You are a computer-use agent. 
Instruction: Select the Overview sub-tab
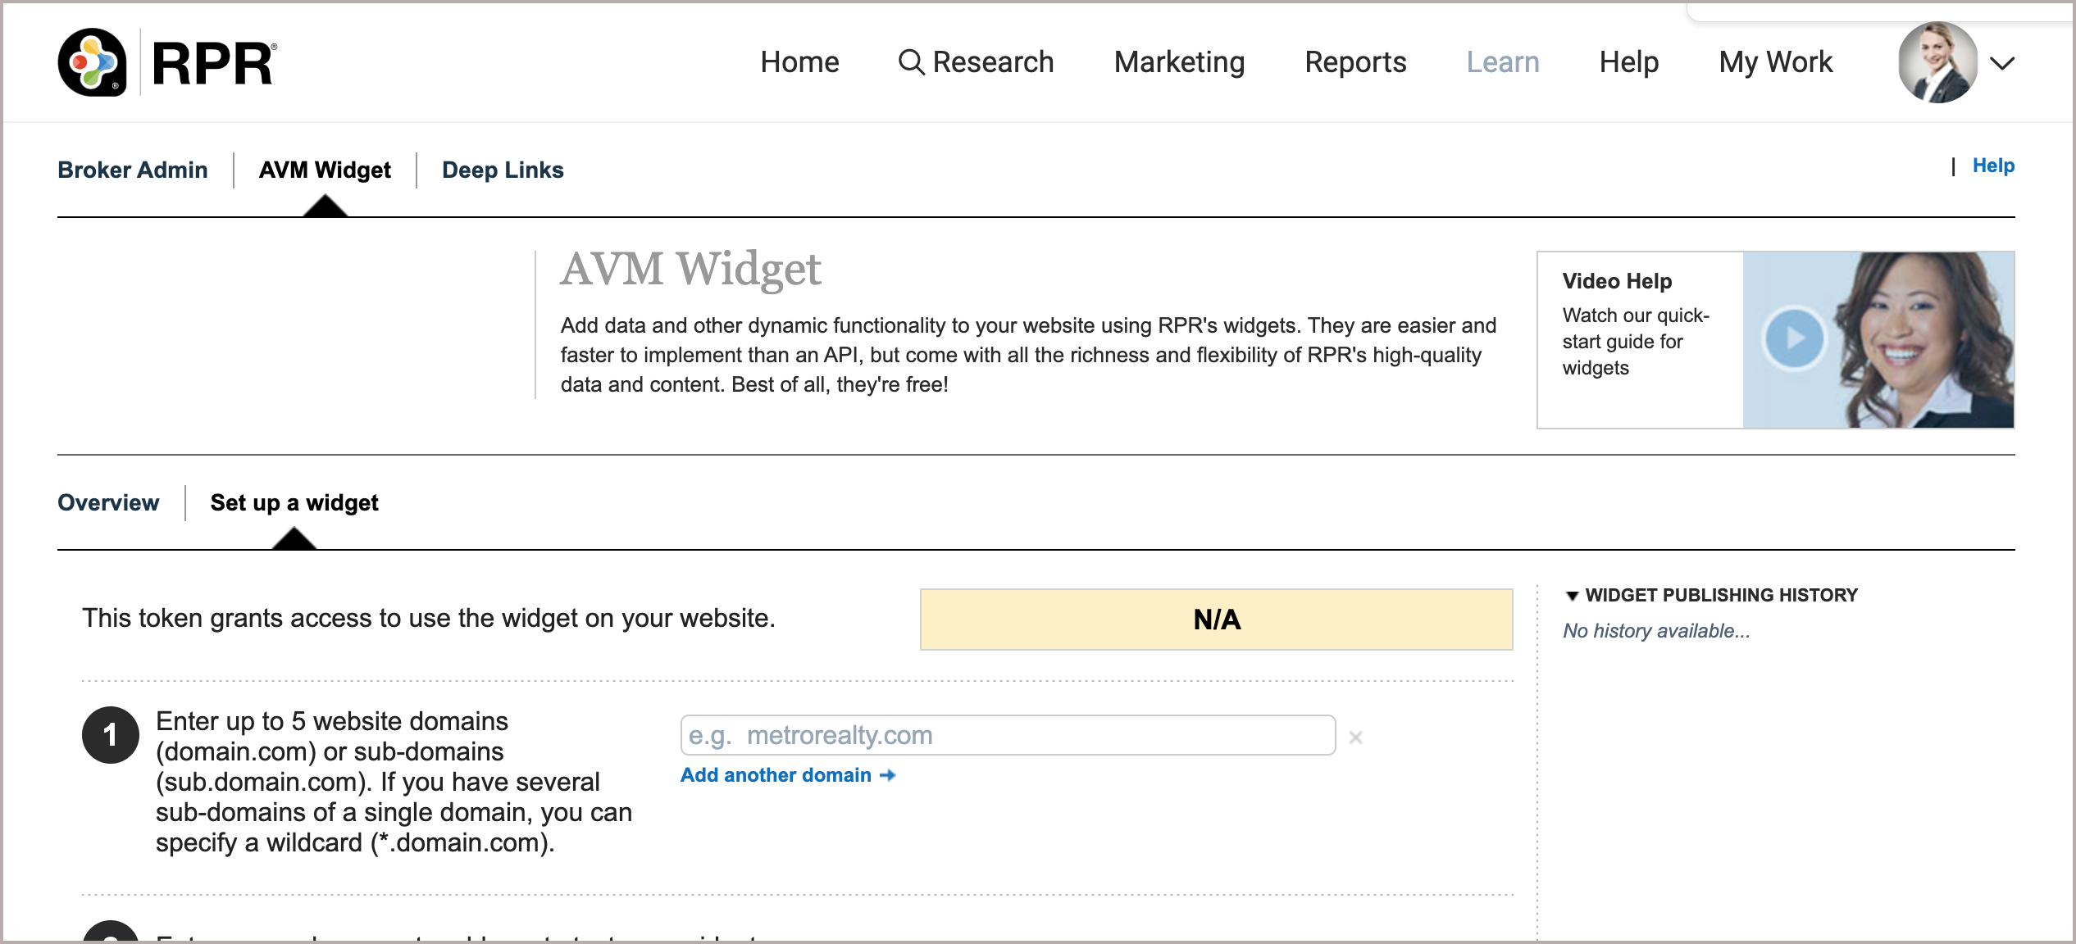(108, 502)
